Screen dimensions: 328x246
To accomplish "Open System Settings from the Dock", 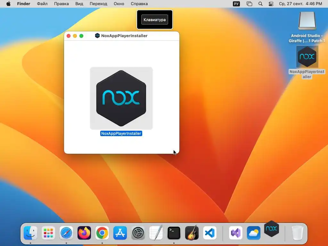I will click(138, 233).
